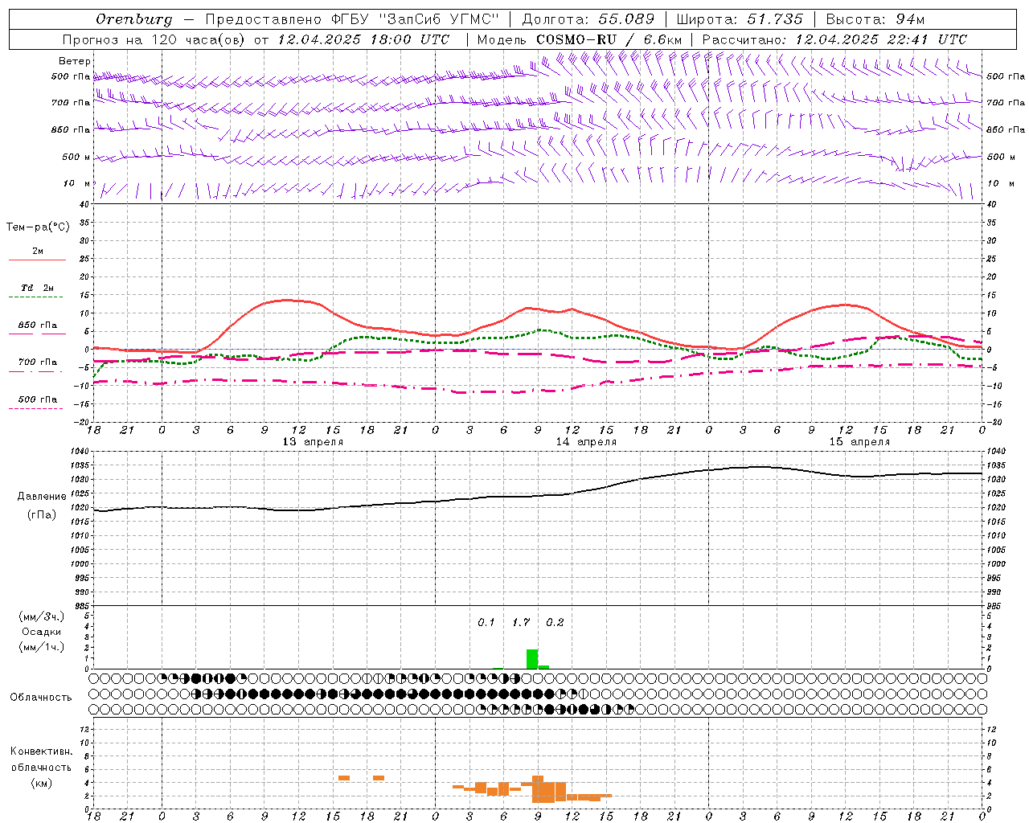Click the (км) unit label
1029x823 pixels.
pos(42,783)
